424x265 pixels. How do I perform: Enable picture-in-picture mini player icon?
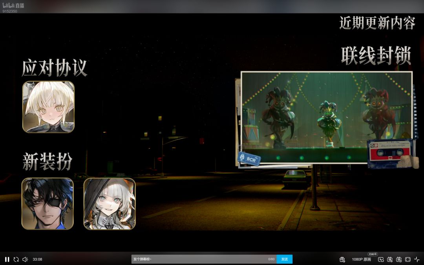(381, 260)
